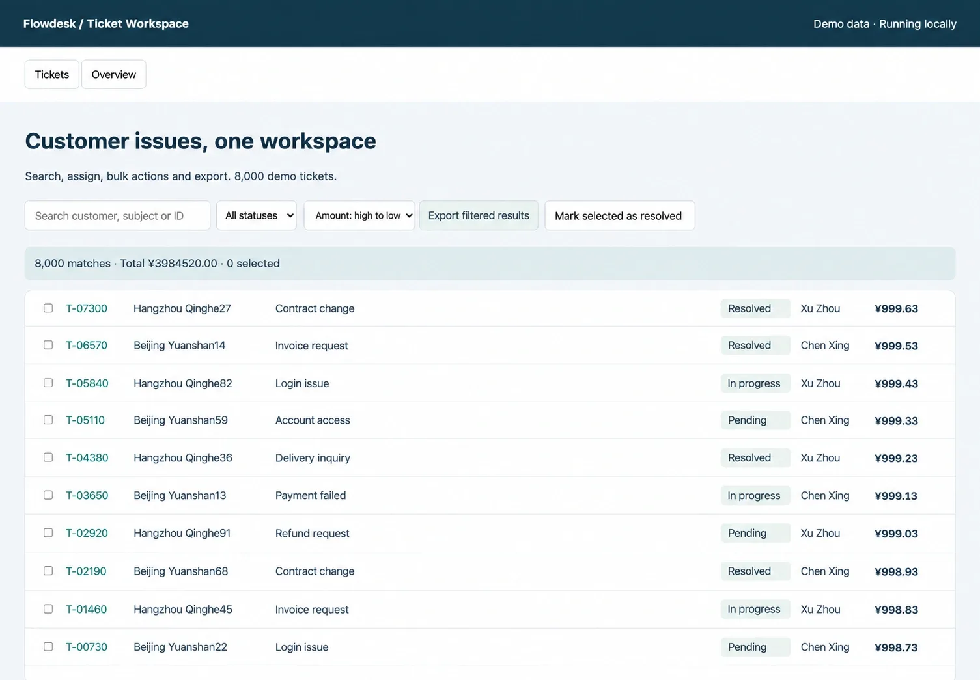980x680 pixels.
Task: Toggle the checkbox for ticket T-04380
Action: tap(48, 457)
